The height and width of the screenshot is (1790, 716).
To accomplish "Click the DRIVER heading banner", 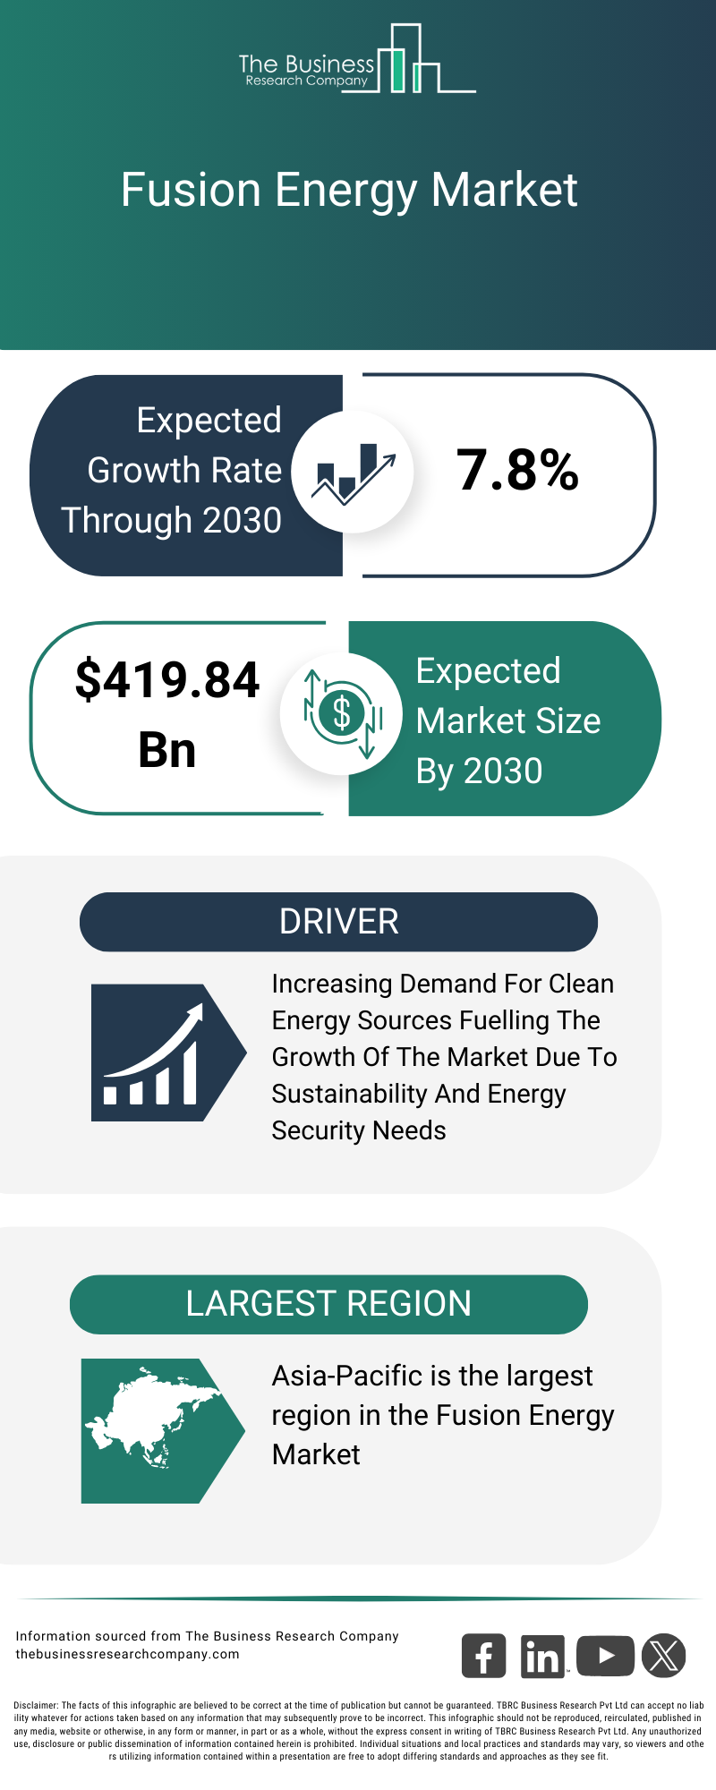I will pyautogui.click(x=338, y=922).
